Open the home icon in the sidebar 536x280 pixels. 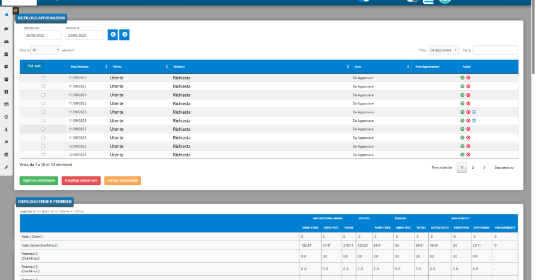6,15
